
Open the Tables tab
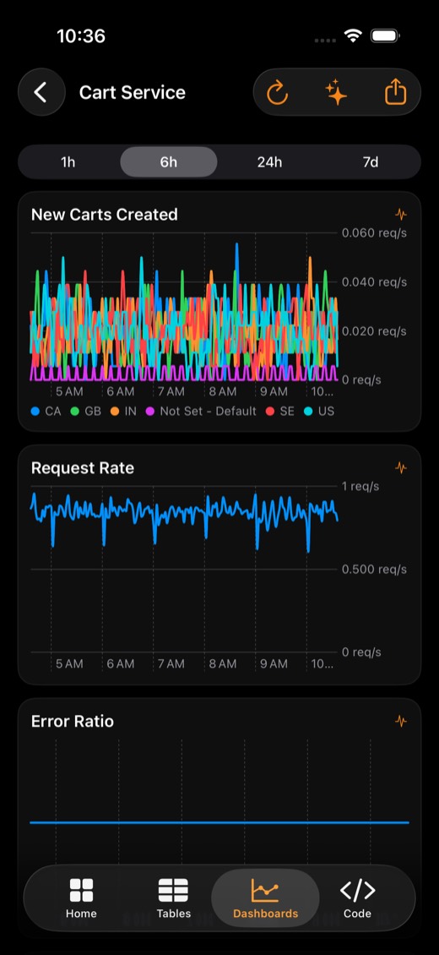coord(173,898)
